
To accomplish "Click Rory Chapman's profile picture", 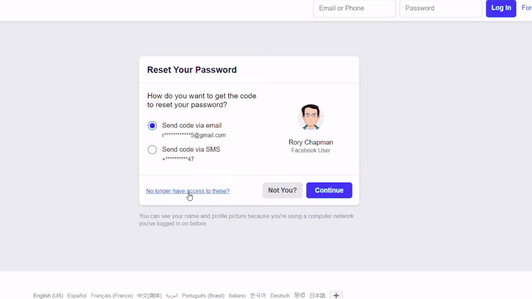I will [311, 117].
